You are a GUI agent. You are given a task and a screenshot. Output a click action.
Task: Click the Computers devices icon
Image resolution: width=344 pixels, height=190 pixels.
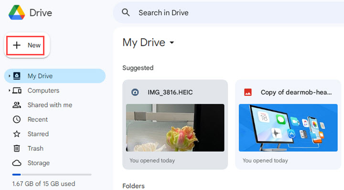[17, 91]
